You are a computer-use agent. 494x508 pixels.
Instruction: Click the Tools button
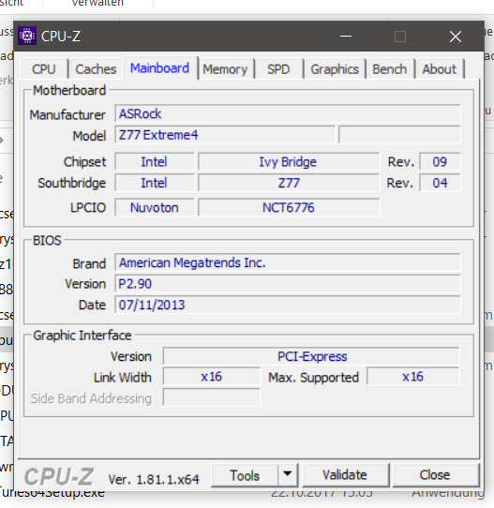click(245, 475)
